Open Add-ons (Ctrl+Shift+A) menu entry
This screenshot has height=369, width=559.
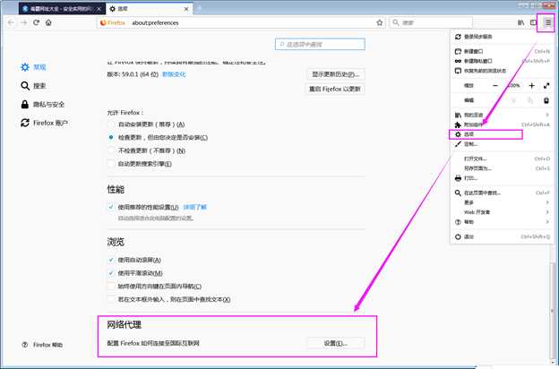(503, 124)
